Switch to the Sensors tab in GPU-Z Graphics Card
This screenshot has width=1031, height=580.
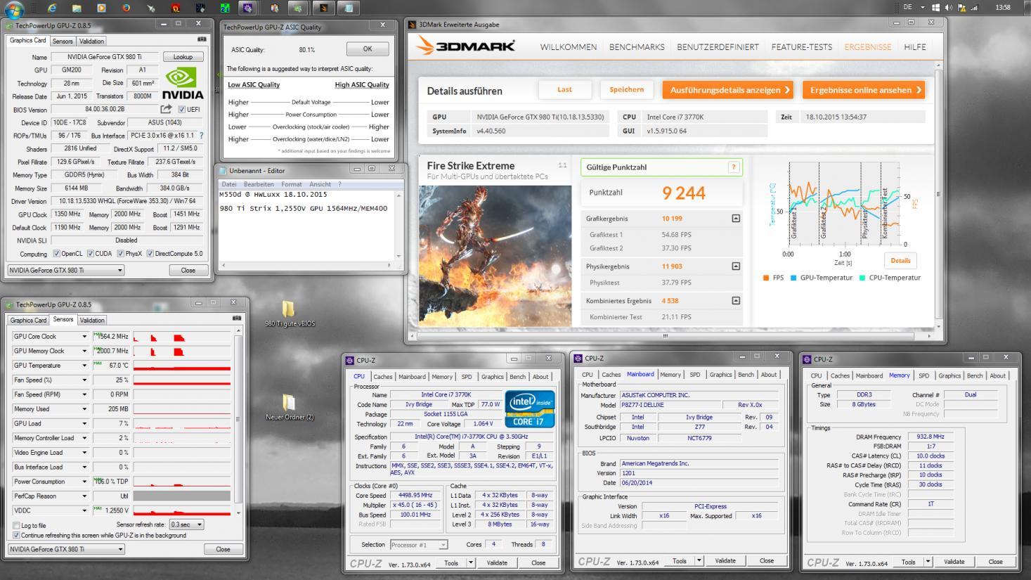coord(63,41)
